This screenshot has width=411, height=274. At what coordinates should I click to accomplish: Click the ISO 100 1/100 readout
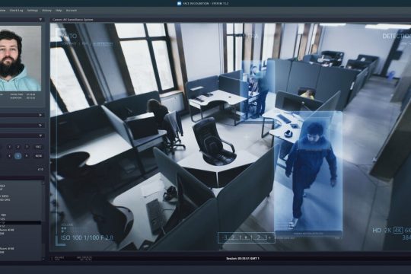pos(87,237)
